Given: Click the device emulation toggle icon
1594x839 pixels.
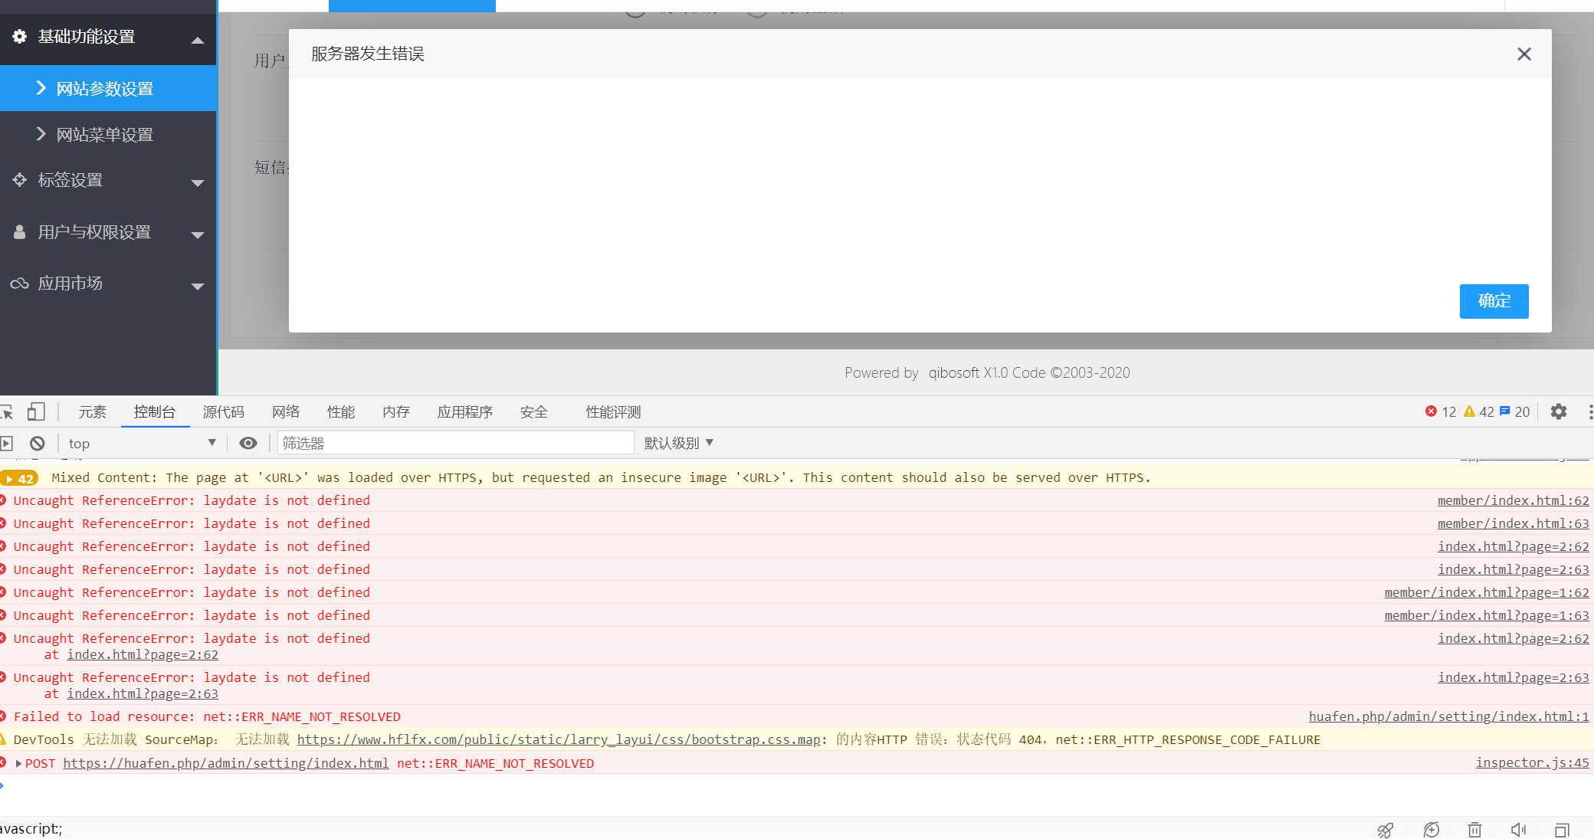Looking at the screenshot, I should click(x=36, y=412).
